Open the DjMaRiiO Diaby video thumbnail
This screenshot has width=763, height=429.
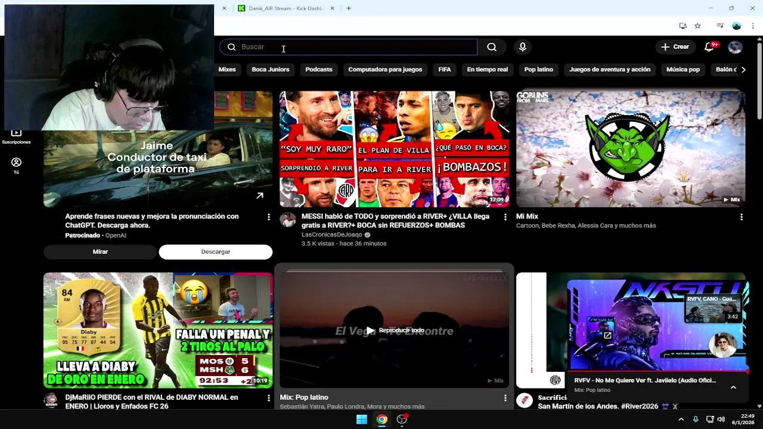(158, 330)
